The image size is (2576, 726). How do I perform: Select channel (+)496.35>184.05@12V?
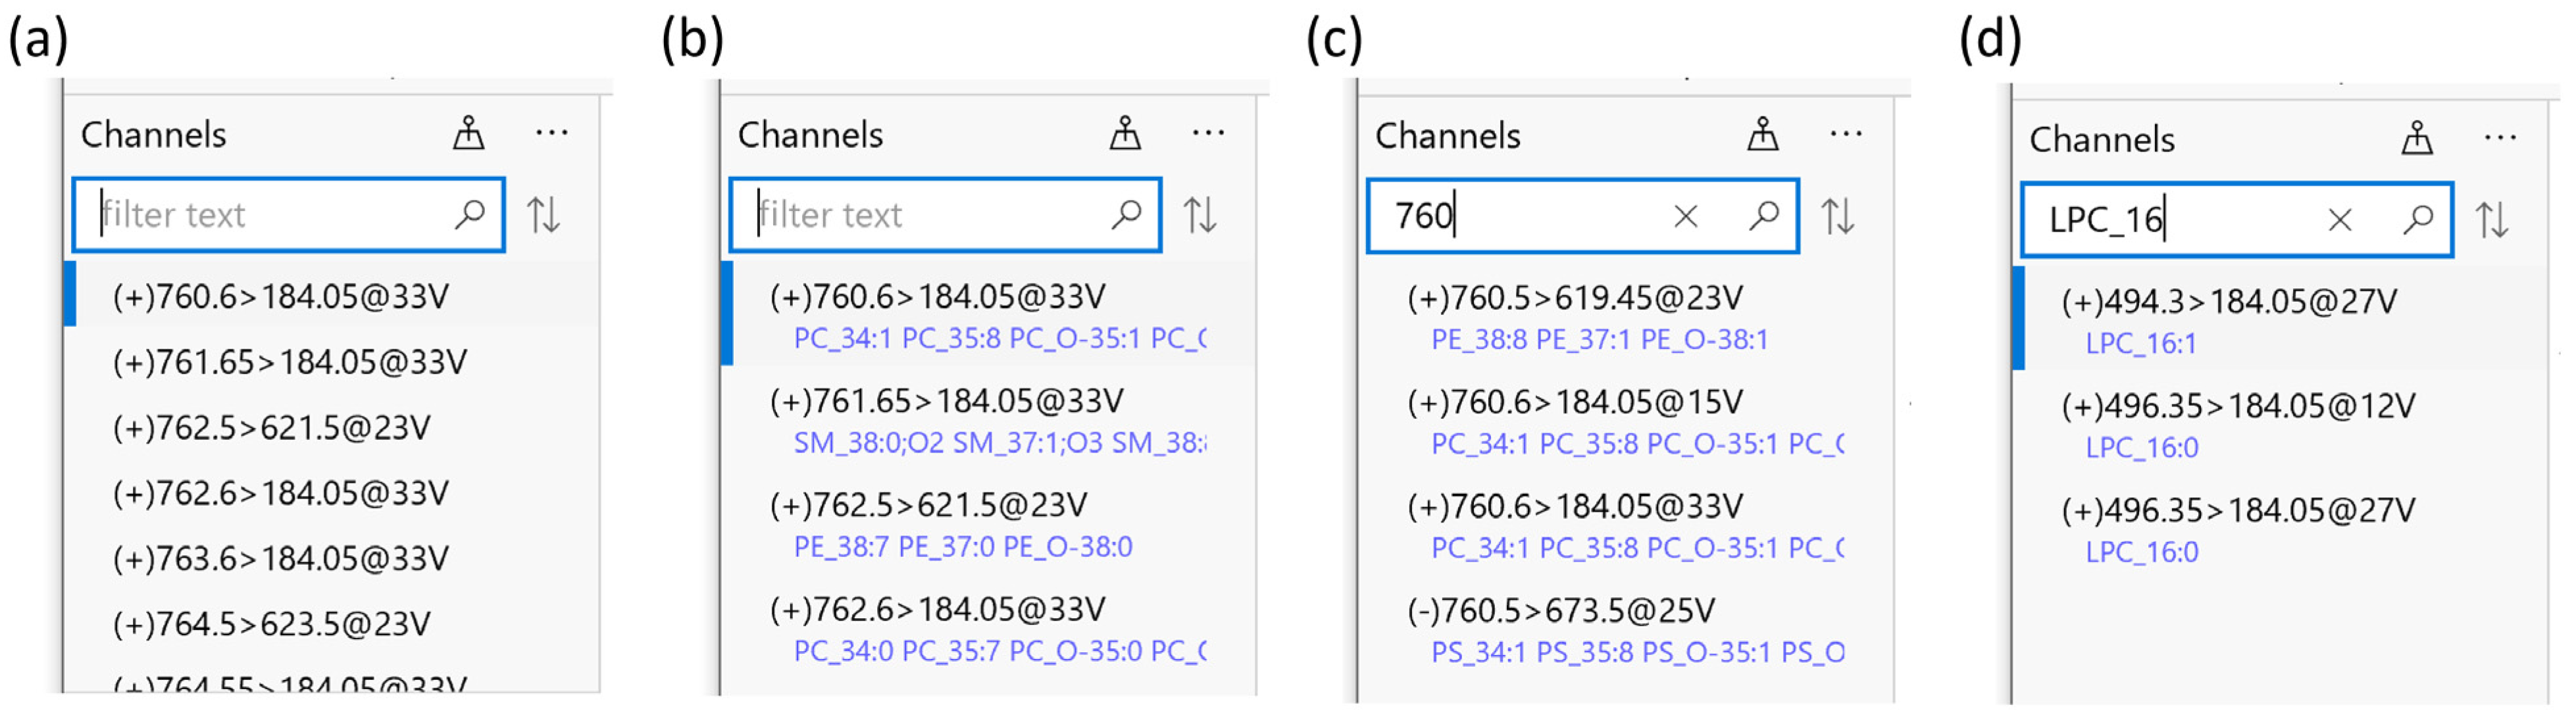2238,406
